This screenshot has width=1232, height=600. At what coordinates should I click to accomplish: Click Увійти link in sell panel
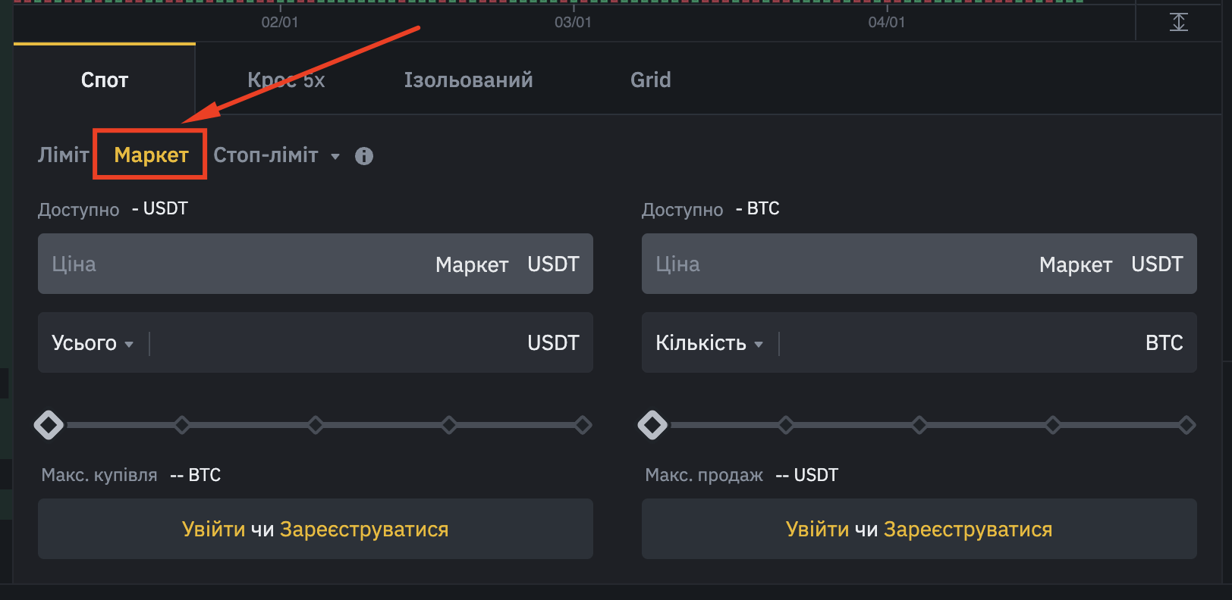pos(817,529)
